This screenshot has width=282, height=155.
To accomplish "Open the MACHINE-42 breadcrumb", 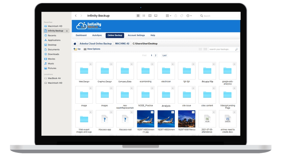I will pos(122,44).
